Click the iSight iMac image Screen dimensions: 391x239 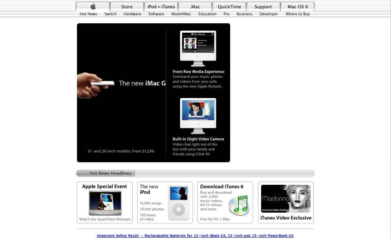coord(198,116)
